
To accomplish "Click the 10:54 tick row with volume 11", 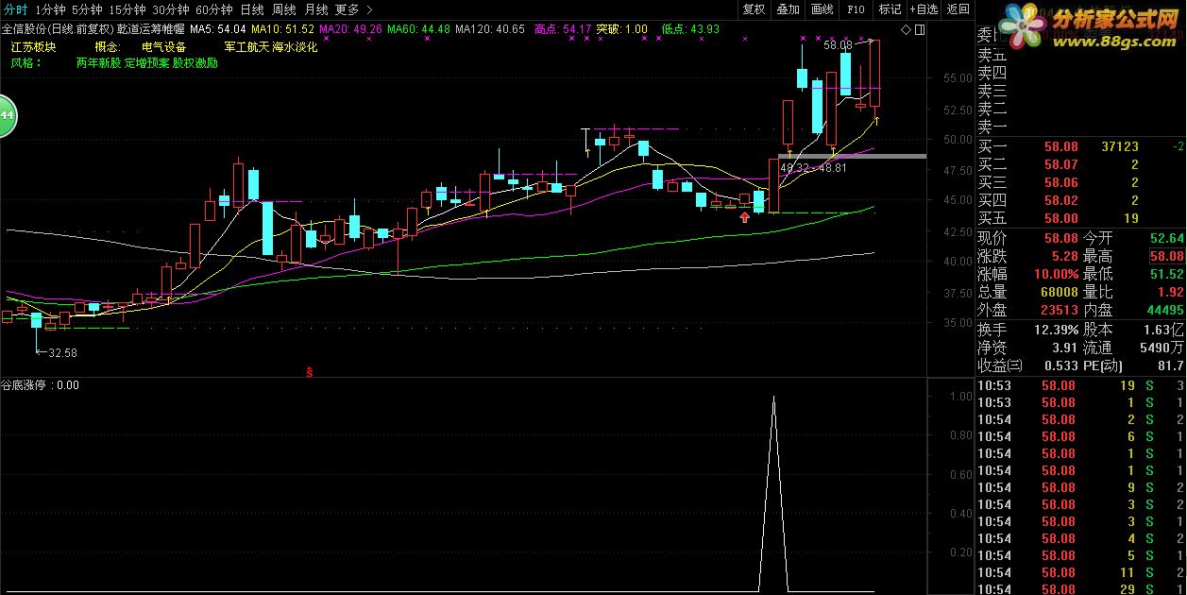I will [x=1080, y=572].
